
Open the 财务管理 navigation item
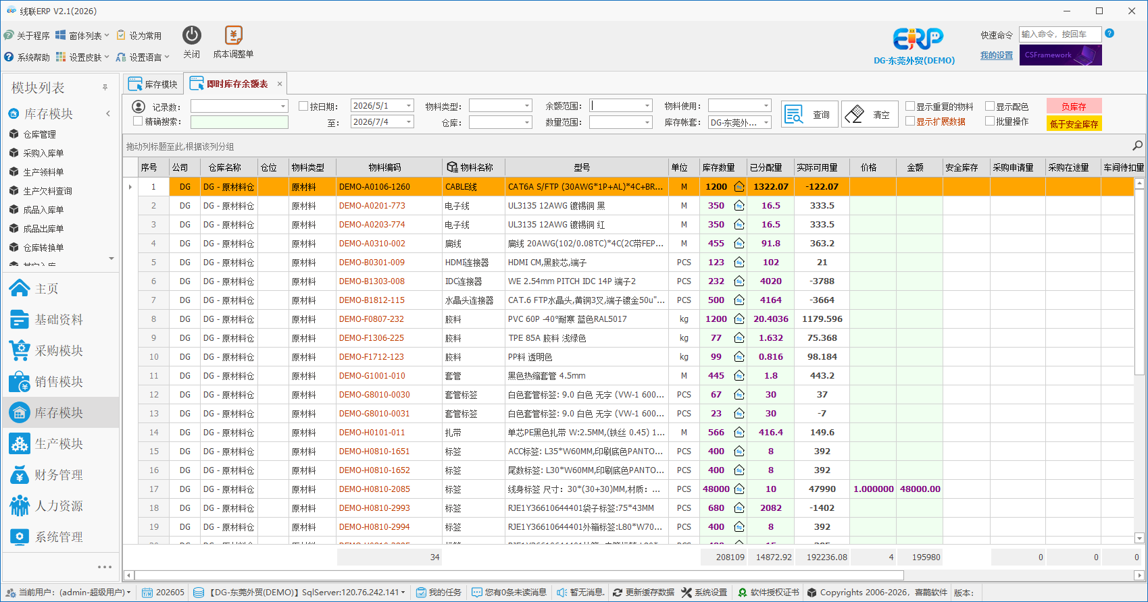[x=61, y=475]
